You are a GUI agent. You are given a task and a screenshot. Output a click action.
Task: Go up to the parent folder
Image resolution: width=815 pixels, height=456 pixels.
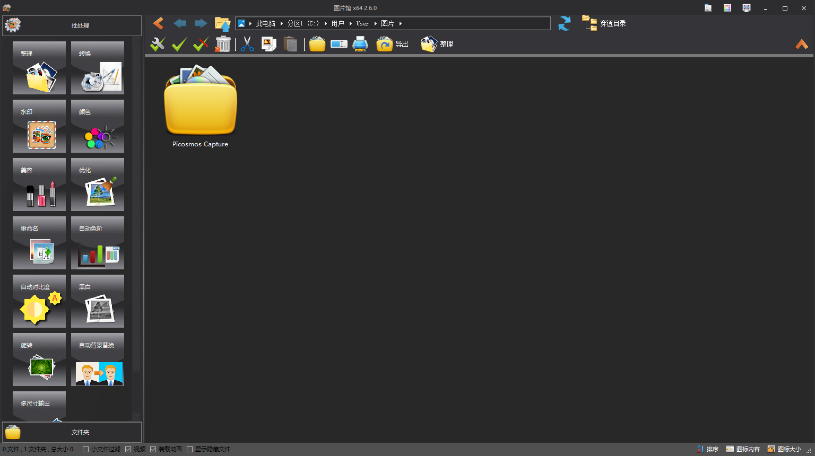pos(222,24)
